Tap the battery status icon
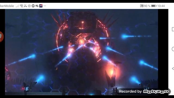 pos(154,6)
